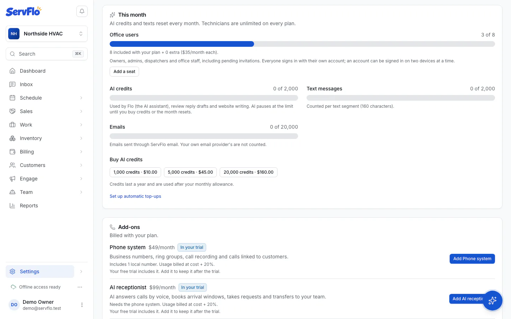Click the ServFlo logo

23,11
